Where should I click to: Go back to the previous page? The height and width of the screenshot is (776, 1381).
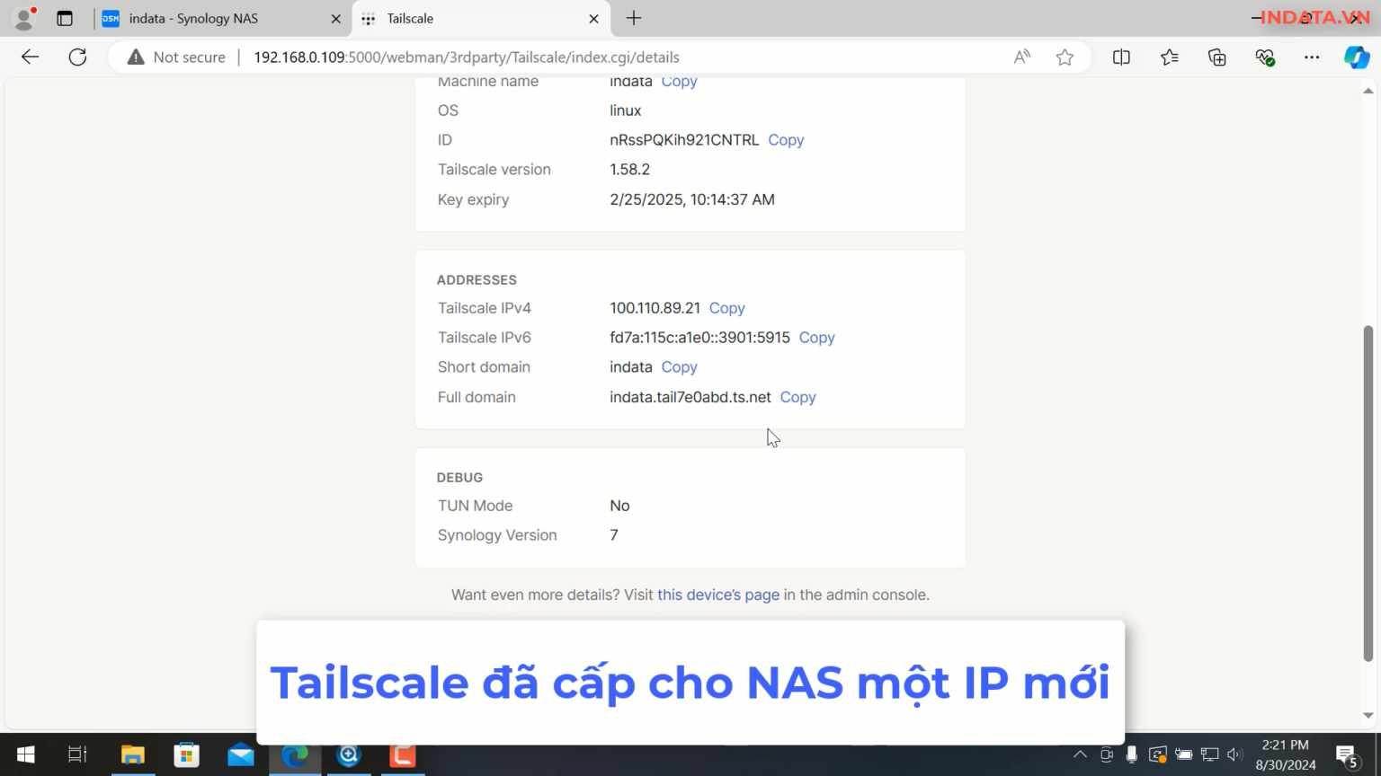click(x=30, y=57)
